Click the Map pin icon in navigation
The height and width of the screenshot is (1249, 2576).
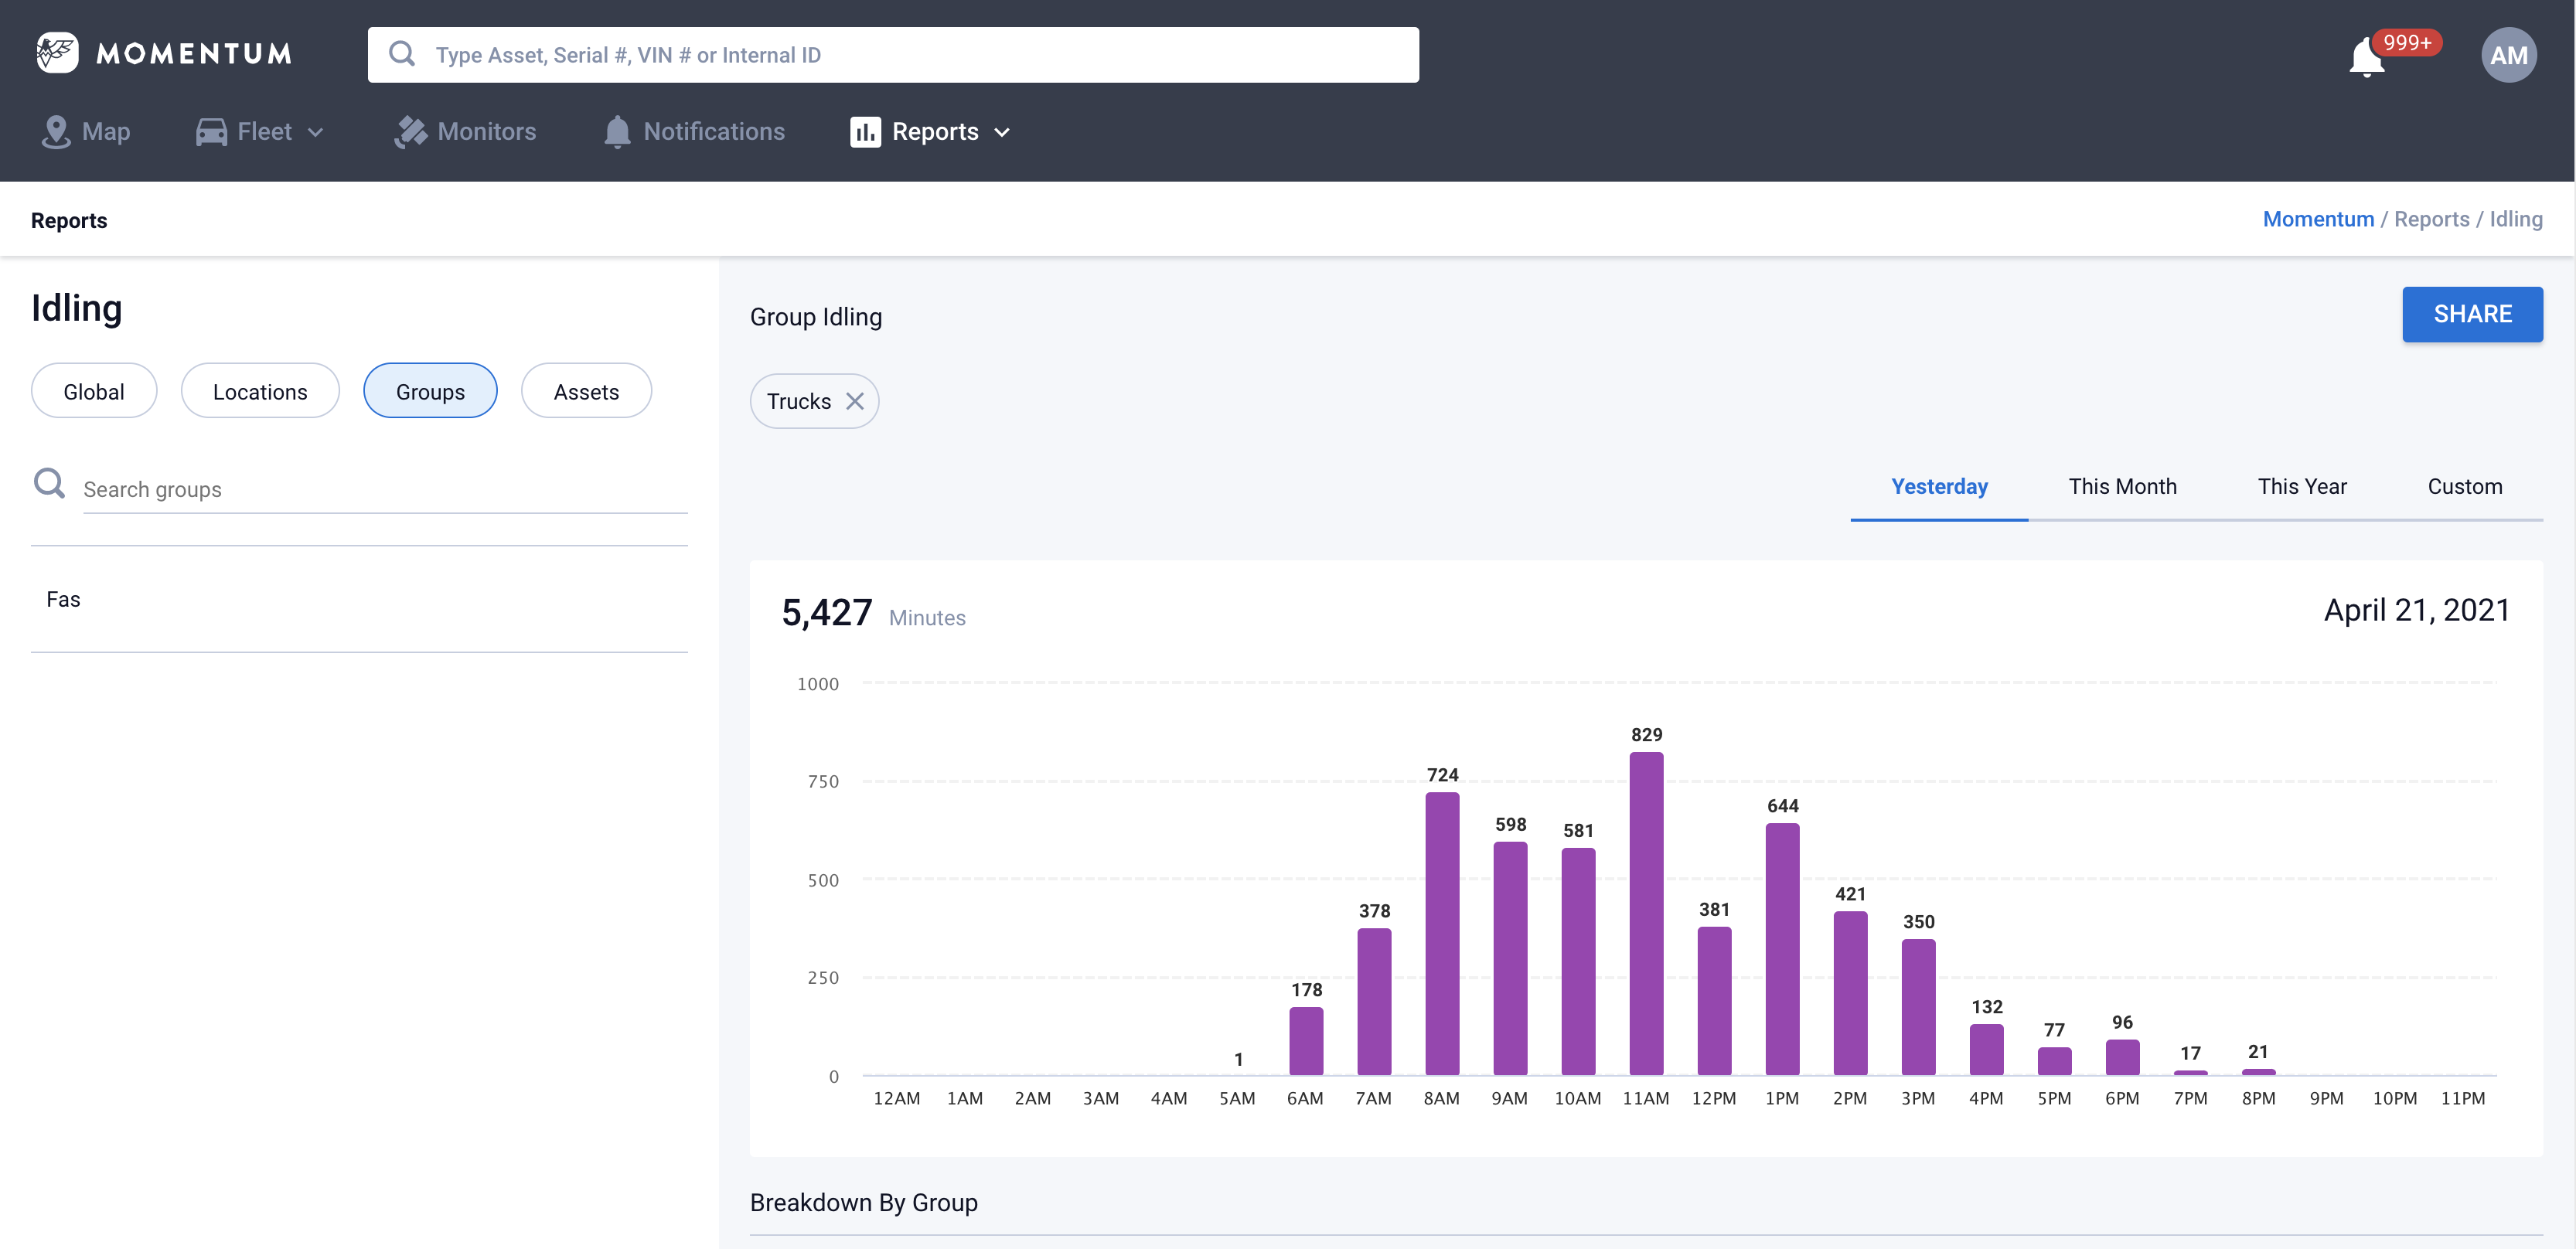point(56,132)
